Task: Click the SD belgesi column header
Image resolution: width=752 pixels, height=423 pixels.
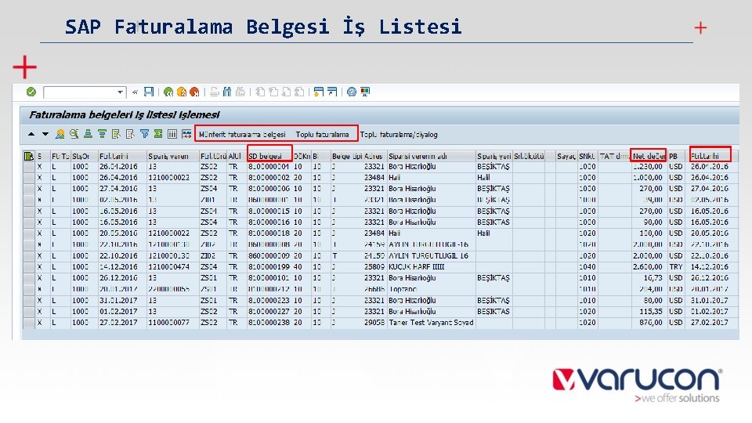Action: point(269,156)
